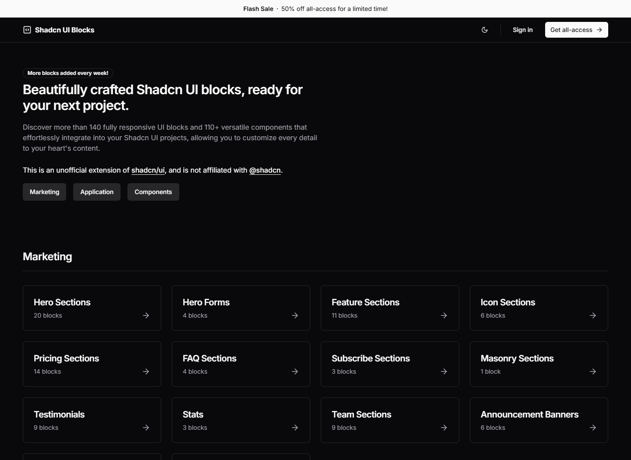Click arrow icon on Feature Sections card
The image size is (631, 460).
pyautogui.click(x=444, y=315)
